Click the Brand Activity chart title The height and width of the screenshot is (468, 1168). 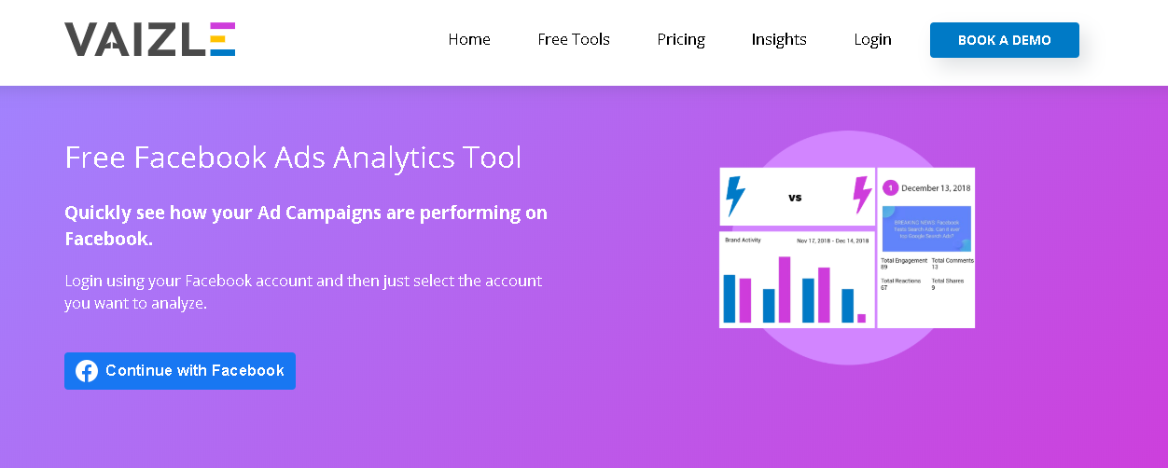click(x=744, y=241)
